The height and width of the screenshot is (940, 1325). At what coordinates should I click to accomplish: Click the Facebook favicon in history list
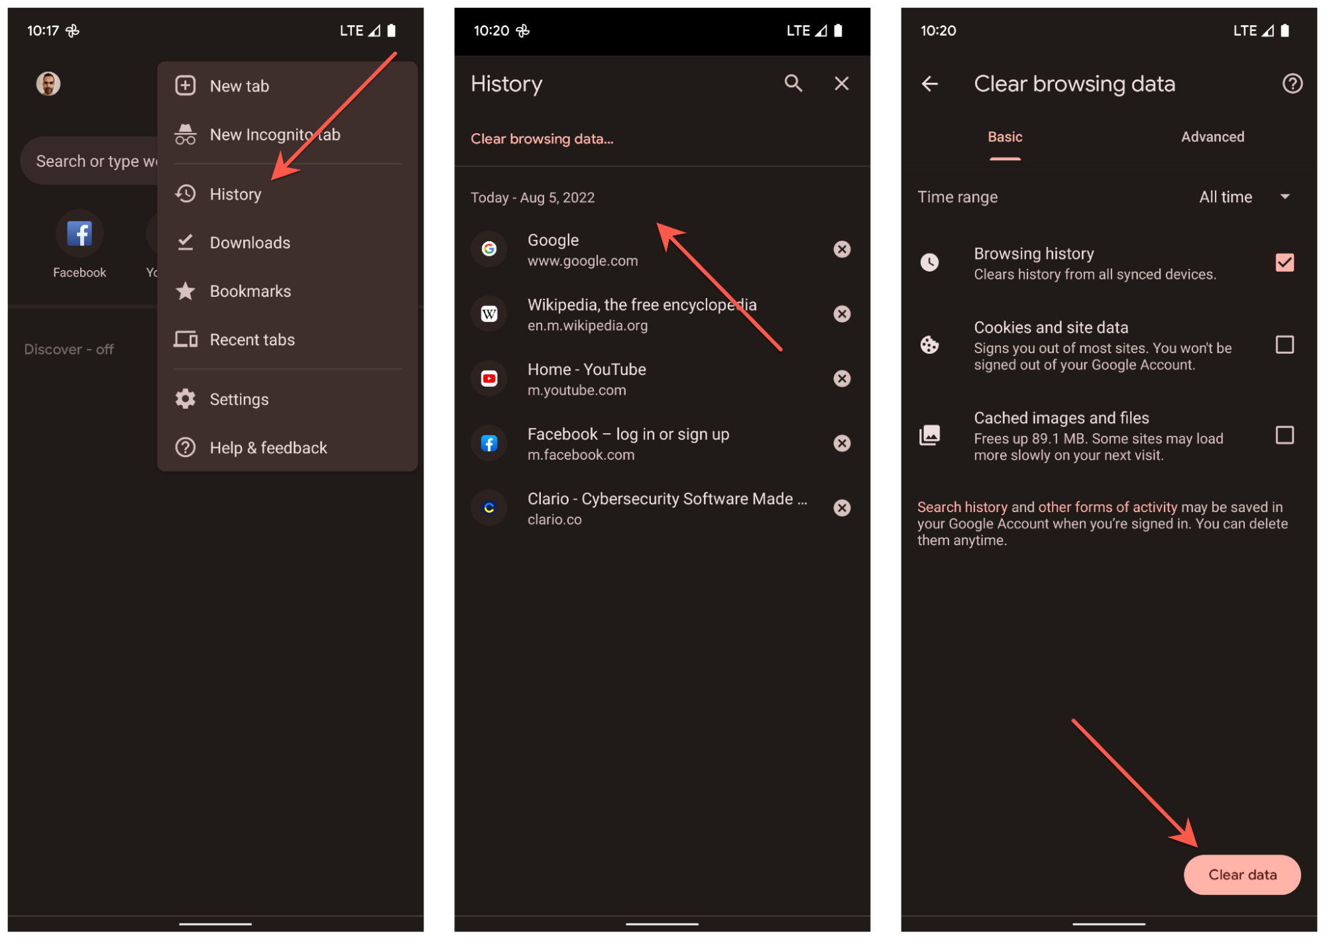click(x=489, y=443)
